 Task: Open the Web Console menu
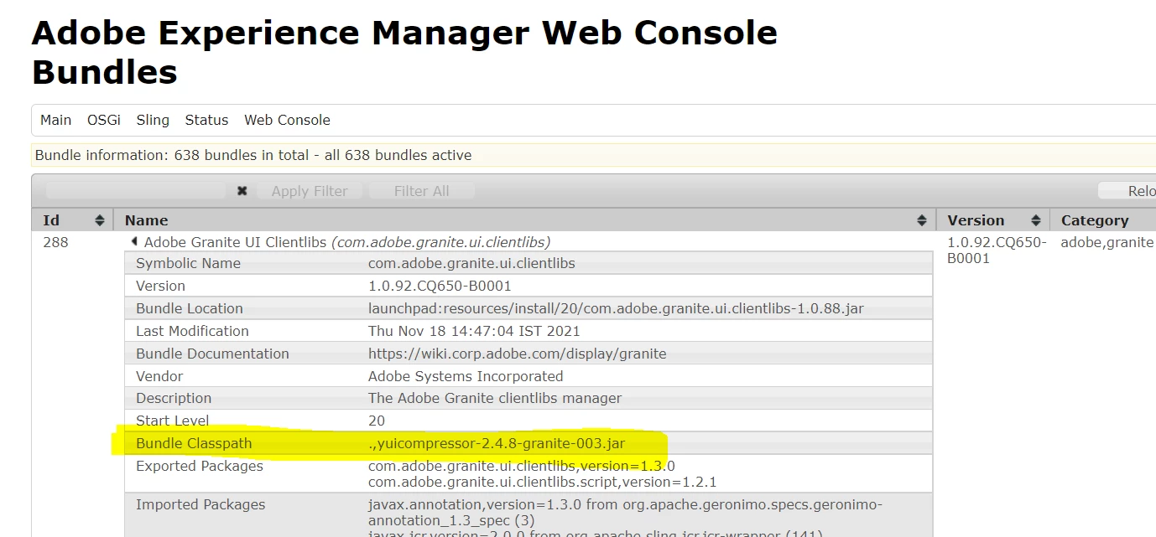tap(287, 120)
